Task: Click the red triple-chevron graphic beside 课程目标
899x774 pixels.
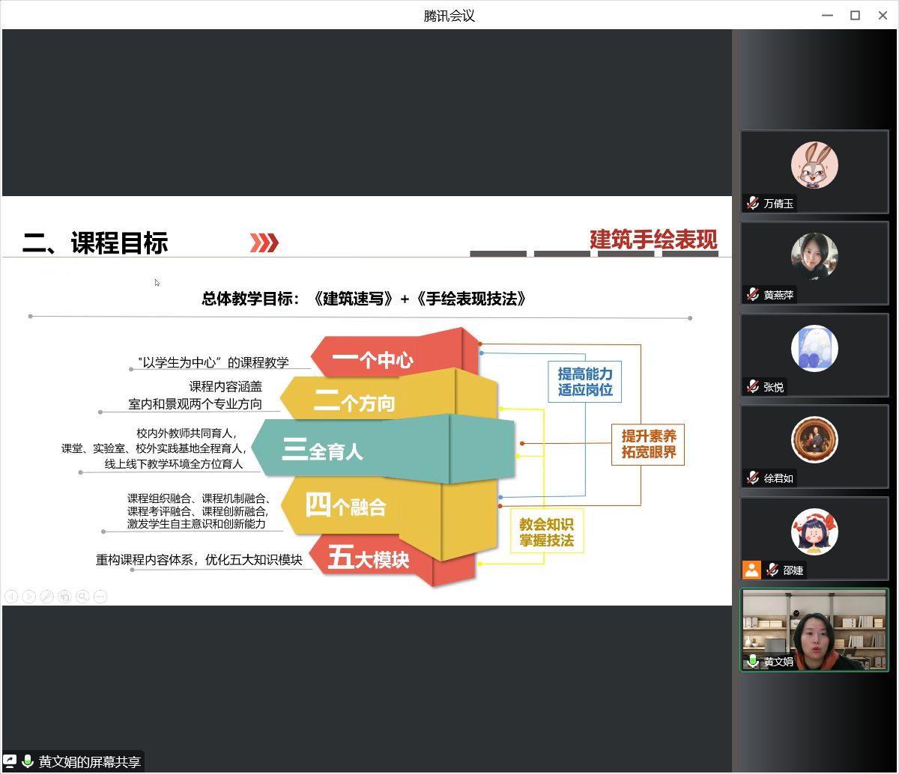Action: tap(264, 243)
